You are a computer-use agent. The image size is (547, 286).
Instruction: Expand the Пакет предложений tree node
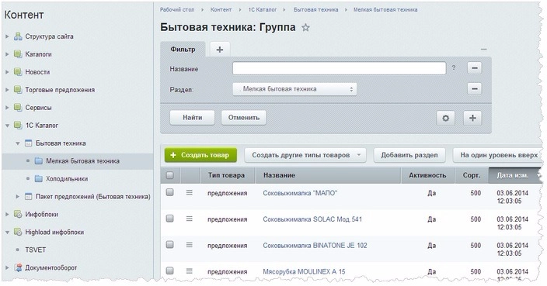17,197
